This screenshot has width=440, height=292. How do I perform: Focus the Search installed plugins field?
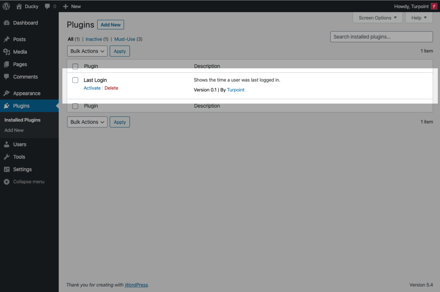tap(382, 37)
